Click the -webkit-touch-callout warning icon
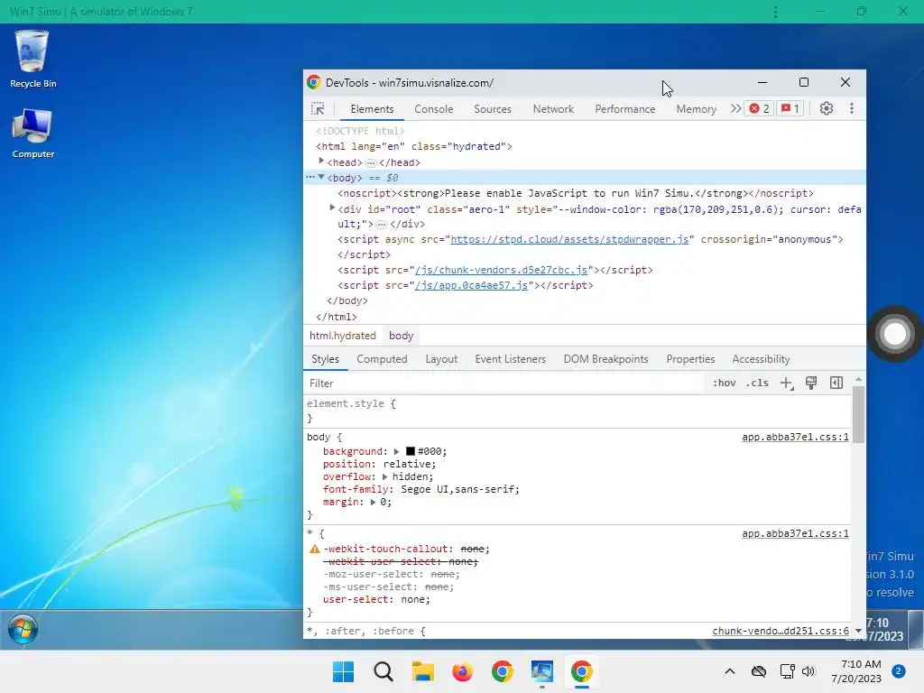The width and height of the screenshot is (924, 693). pos(315,549)
